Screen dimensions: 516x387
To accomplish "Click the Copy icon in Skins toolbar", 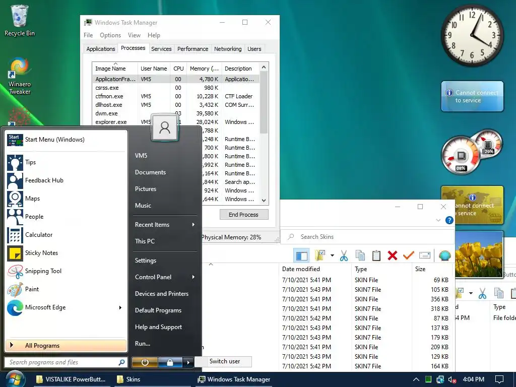I will (360, 255).
